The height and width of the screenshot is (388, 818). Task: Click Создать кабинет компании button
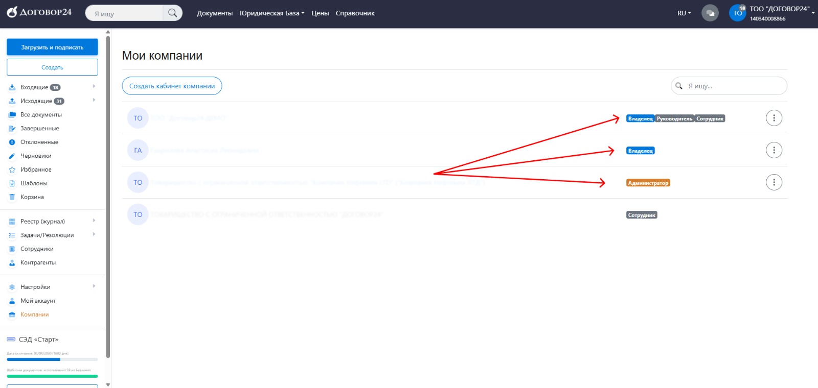pos(172,86)
